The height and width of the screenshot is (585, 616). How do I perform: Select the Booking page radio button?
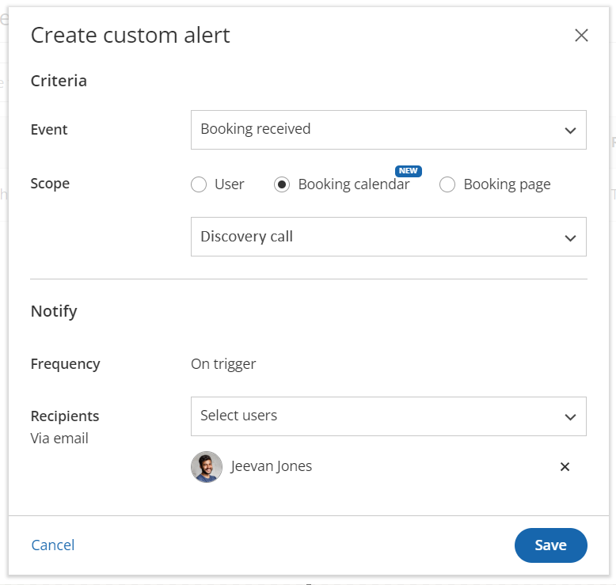[447, 184]
